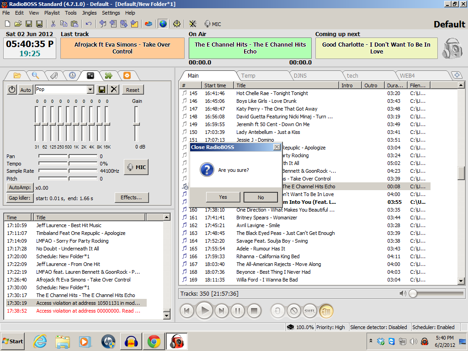
Task: Open the Playlist menu
Action: (x=52, y=13)
